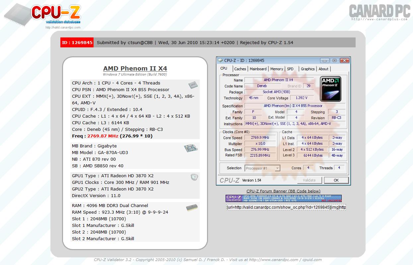Click the Multiplier x 10.0 field
This screenshot has width=413, height=265.
point(260,144)
